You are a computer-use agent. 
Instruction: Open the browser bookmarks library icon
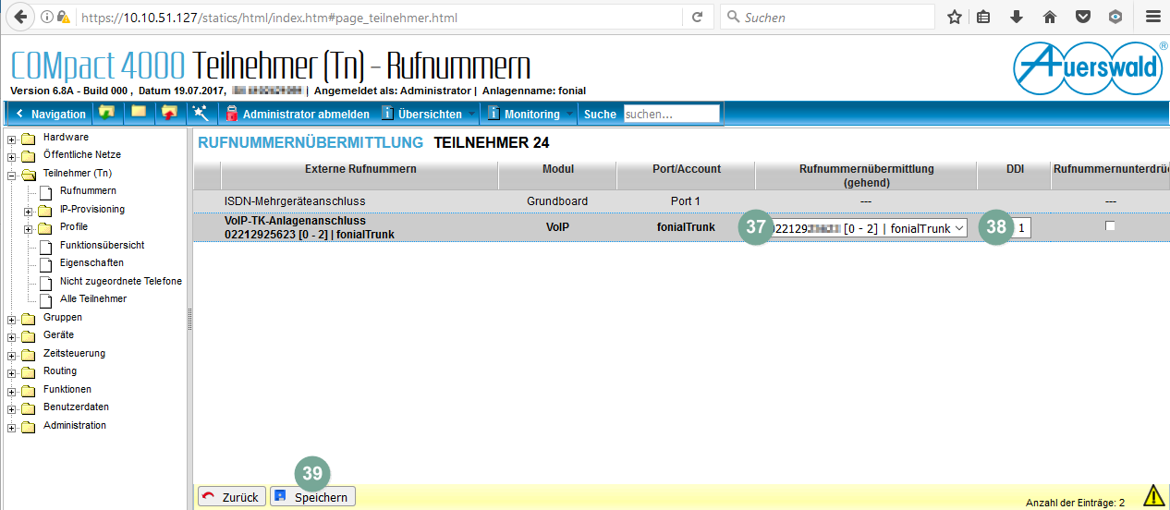983,18
